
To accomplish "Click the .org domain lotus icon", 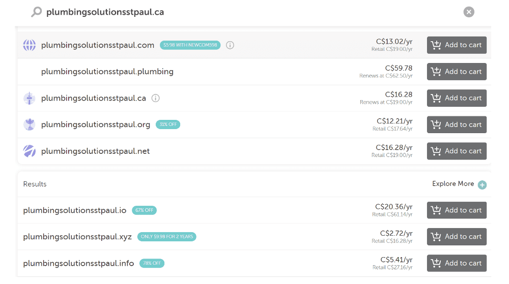I will 30,124.
